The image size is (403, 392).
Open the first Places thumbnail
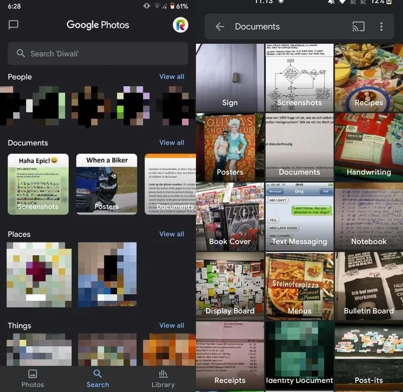pos(39,275)
